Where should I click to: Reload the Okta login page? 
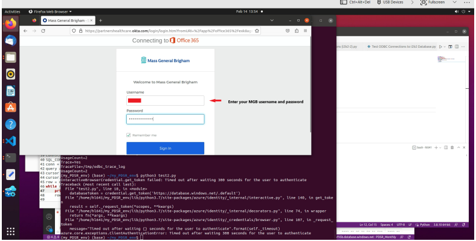pyautogui.click(x=43, y=31)
